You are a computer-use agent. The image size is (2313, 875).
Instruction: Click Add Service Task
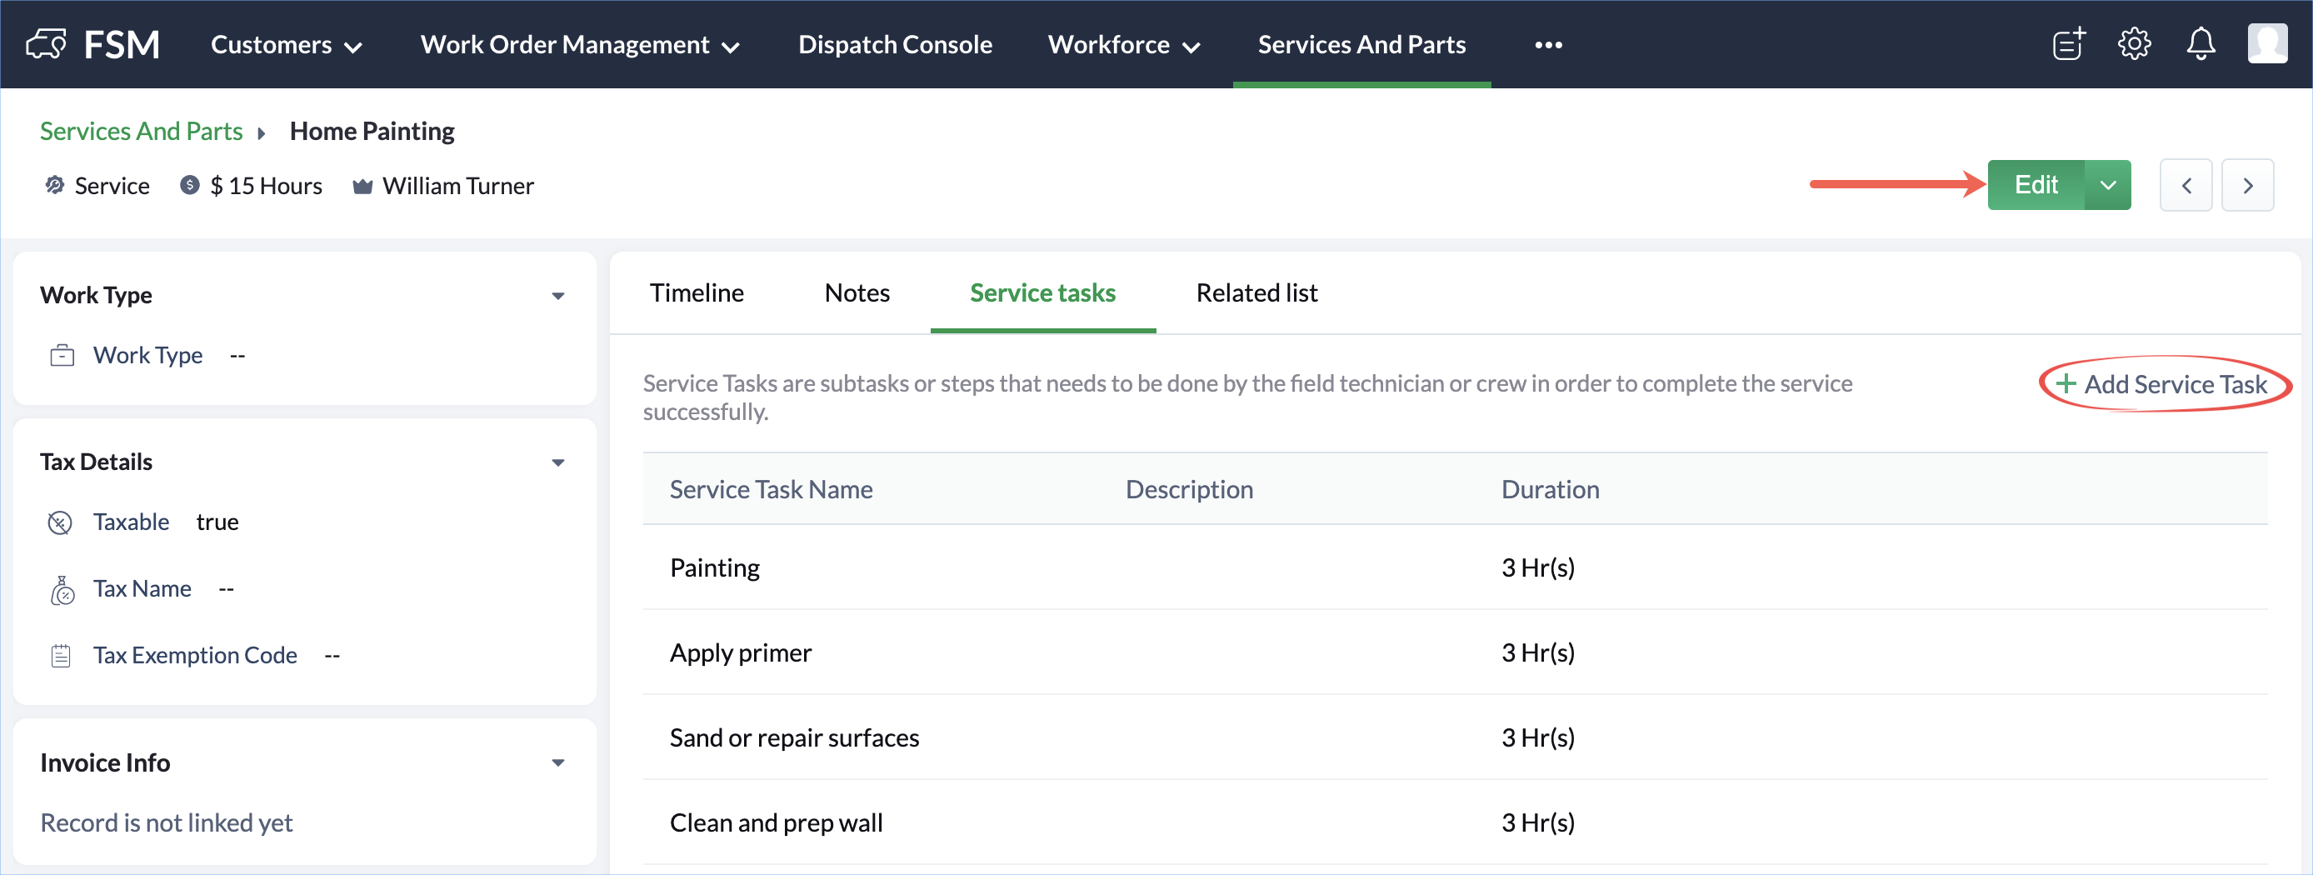(2164, 384)
